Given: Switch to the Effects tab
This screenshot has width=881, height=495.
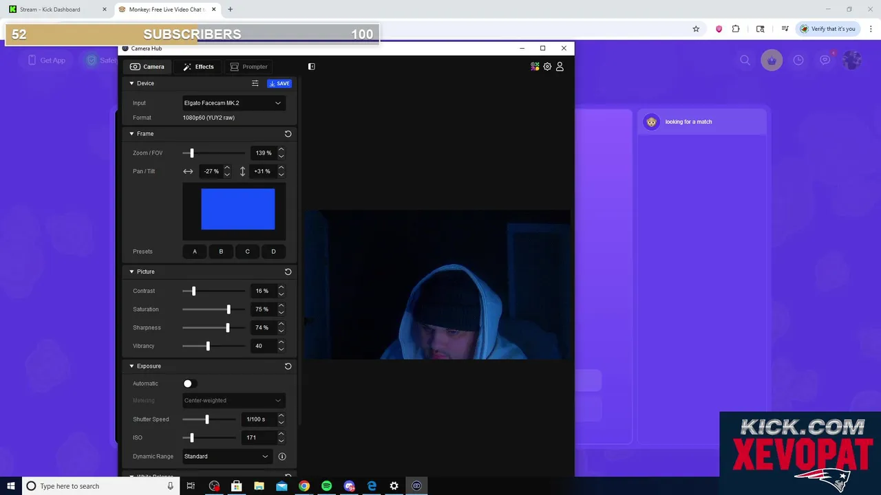Looking at the screenshot, I should click(198, 67).
